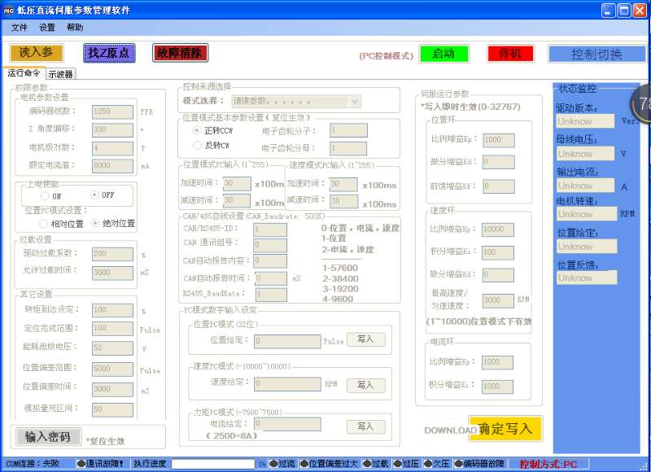Click the 电子齿轮分母 field

coord(348,149)
